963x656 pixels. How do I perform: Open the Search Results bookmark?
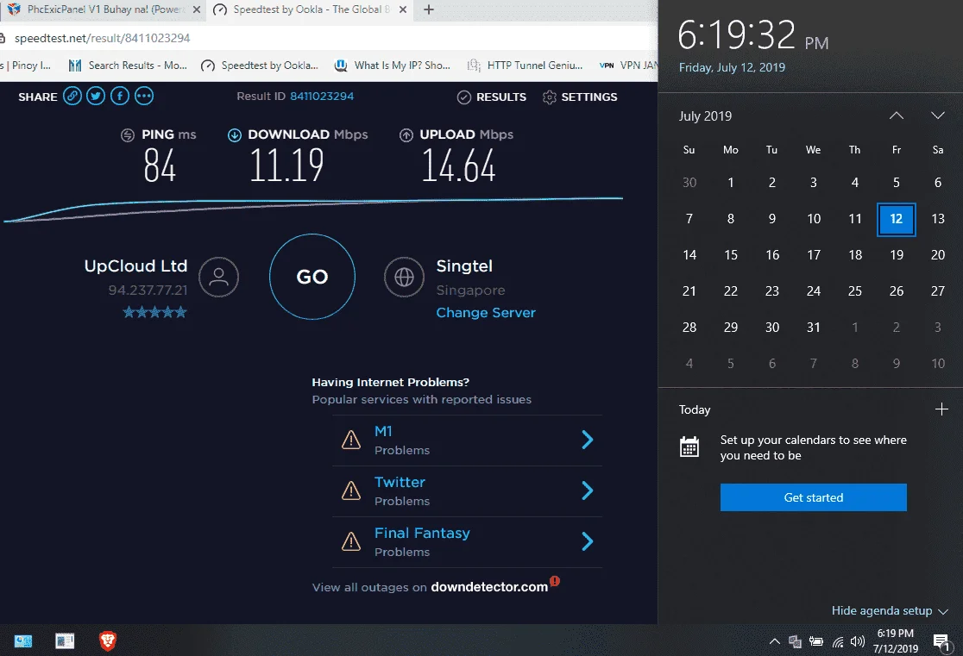coord(128,65)
